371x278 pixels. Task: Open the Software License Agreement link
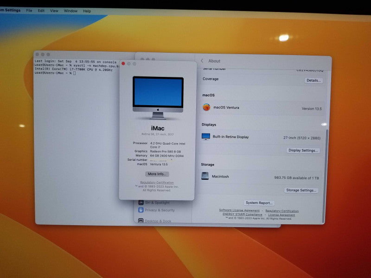[239, 210]
